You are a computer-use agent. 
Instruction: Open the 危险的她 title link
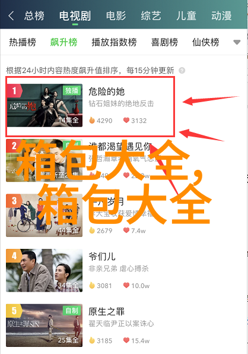click(x=106, y=91)
